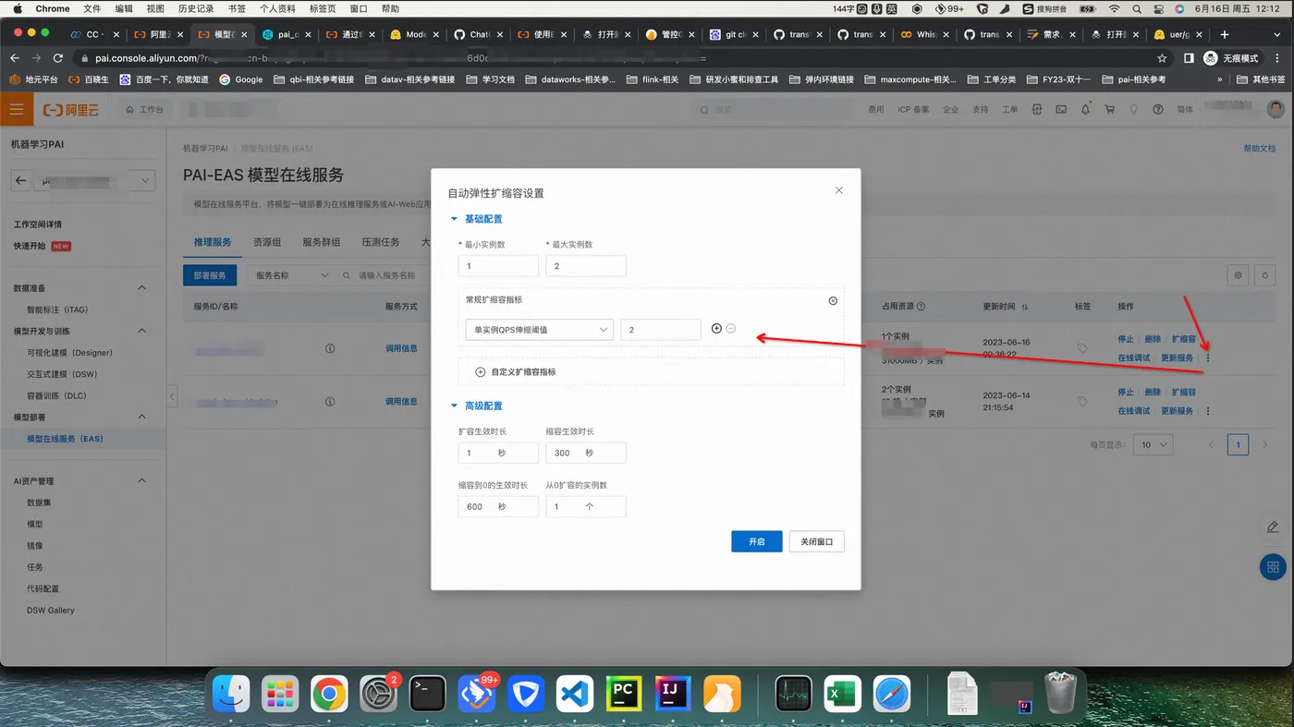Collapse the 模型开发与训练 sidebar group

point(141,331)
